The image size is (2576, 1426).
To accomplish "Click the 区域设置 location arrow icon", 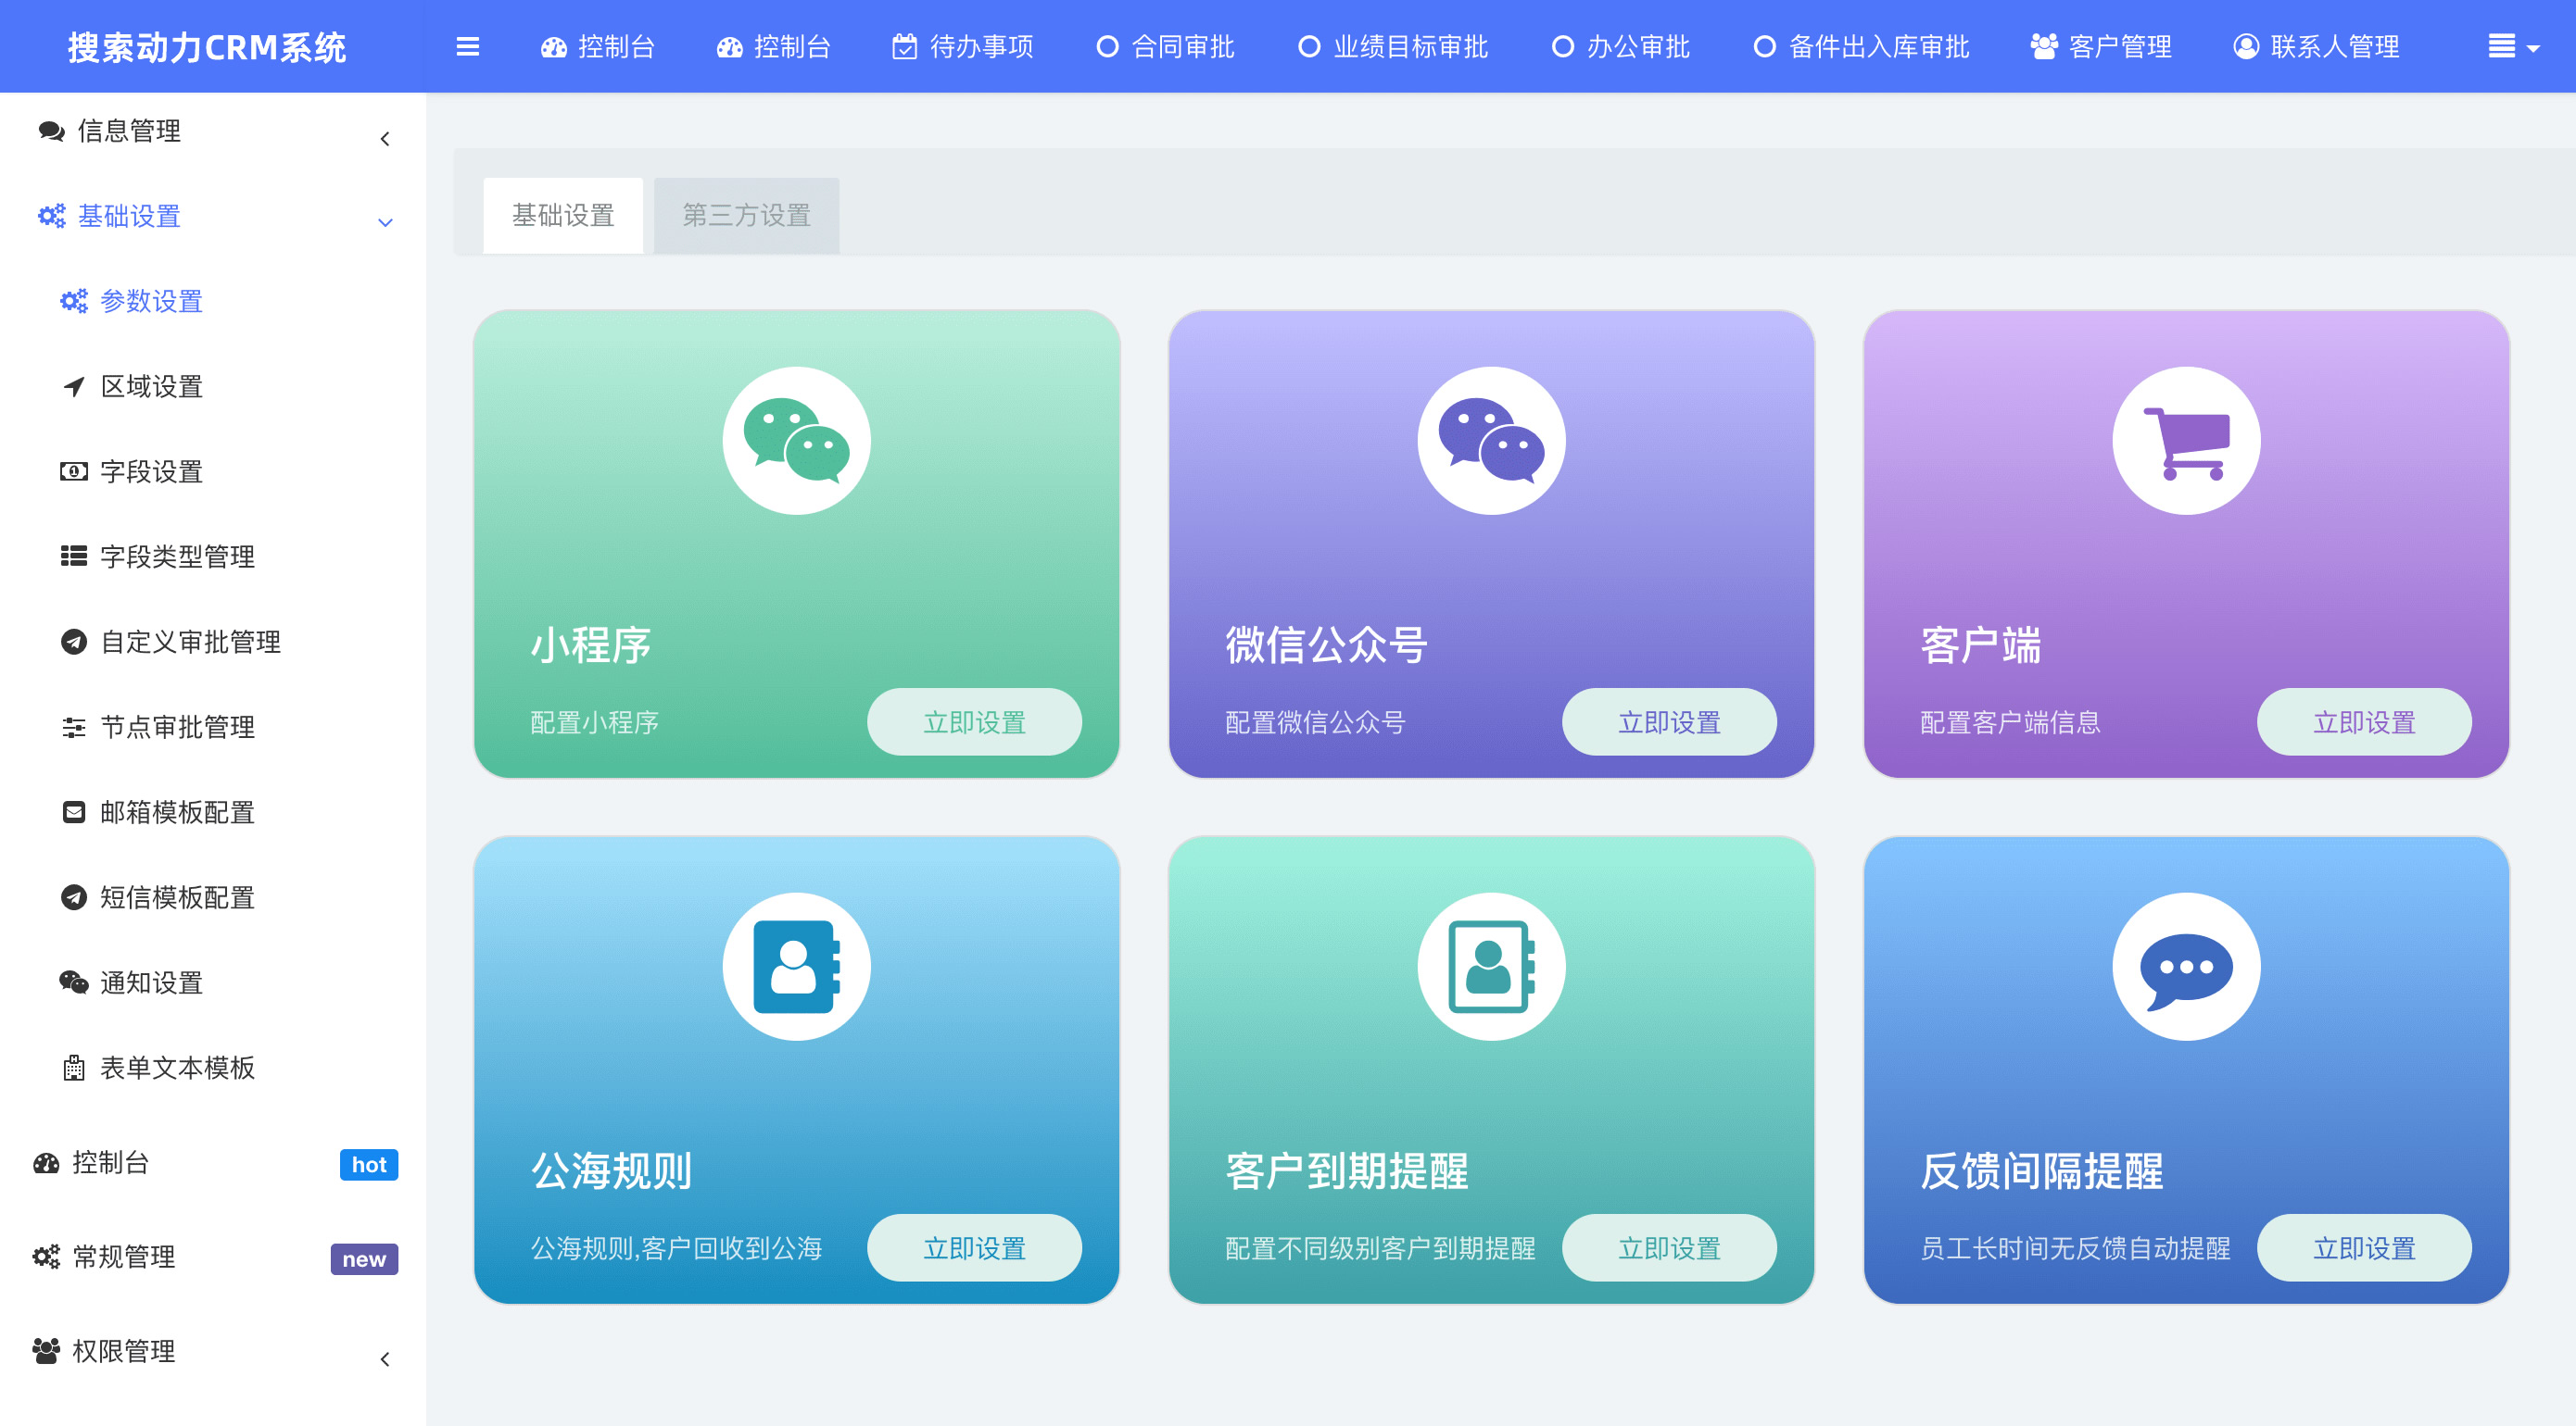I will point(74,387).
